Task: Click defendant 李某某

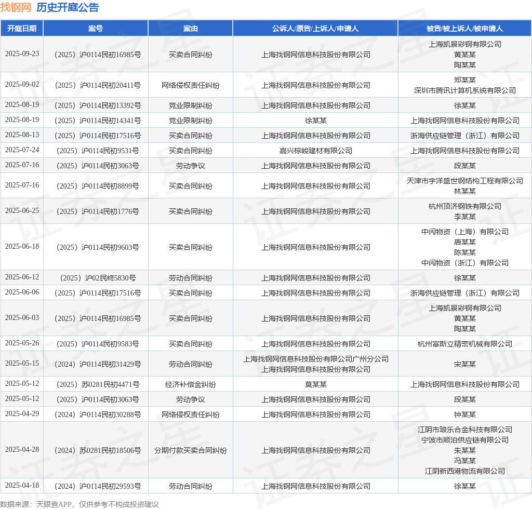Action: 465,217
